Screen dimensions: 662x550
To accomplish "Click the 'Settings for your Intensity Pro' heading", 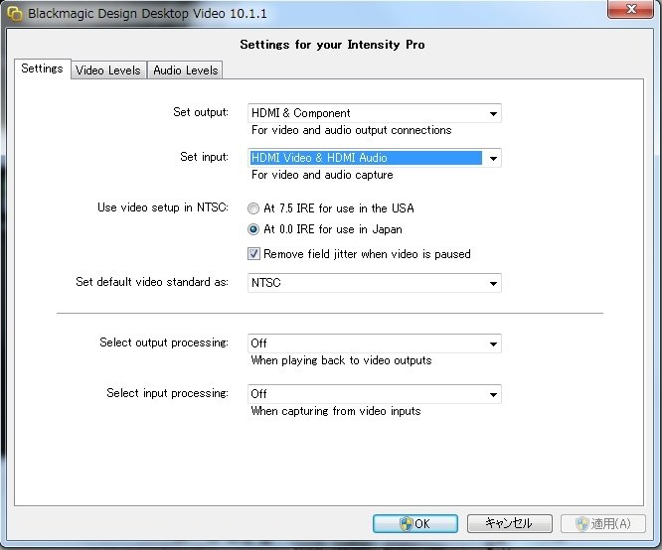I will point(332,45).
